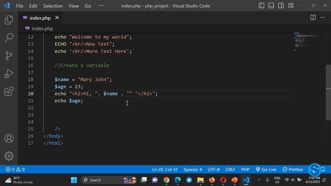Open the Windows Start menu
The height and width of the screenshot is (186, 331).
click(x=74, y=180)
